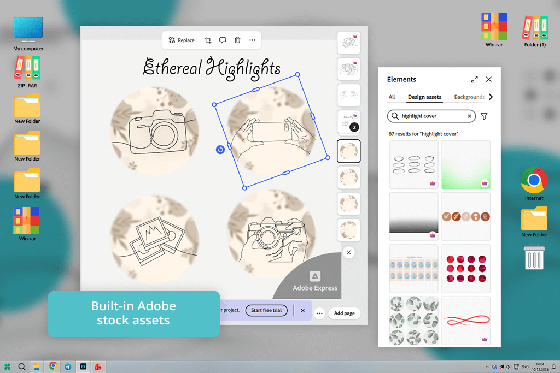Select the brown circle icons asset
This screenshot has width=560, height=373.
click(466, 217)
